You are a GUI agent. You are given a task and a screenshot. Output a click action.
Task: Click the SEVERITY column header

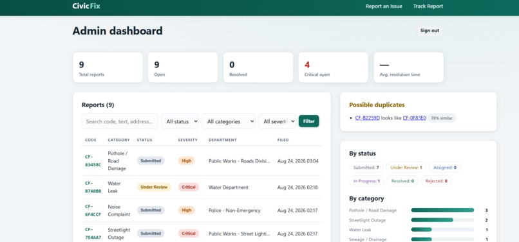[187, 140]
